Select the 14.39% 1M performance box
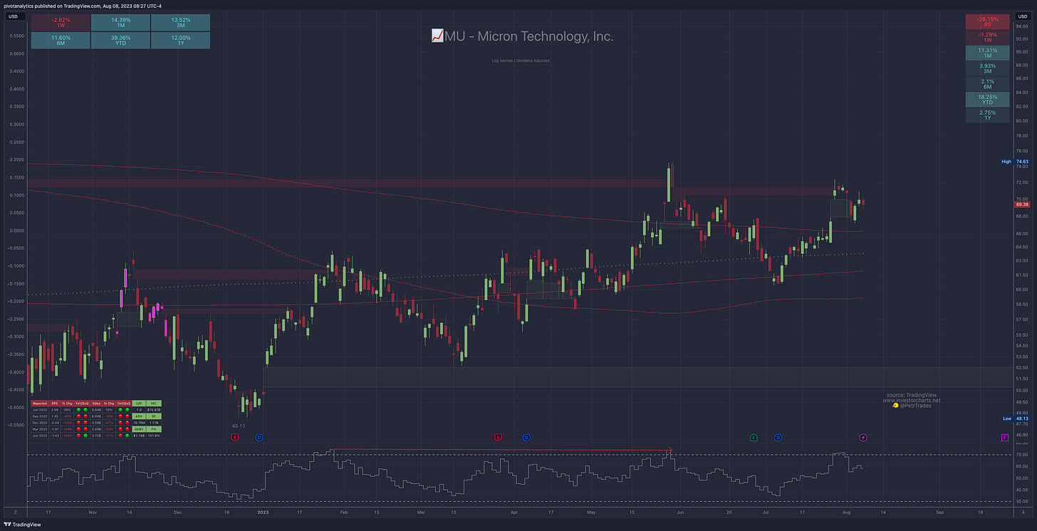 tap(120, 23)
